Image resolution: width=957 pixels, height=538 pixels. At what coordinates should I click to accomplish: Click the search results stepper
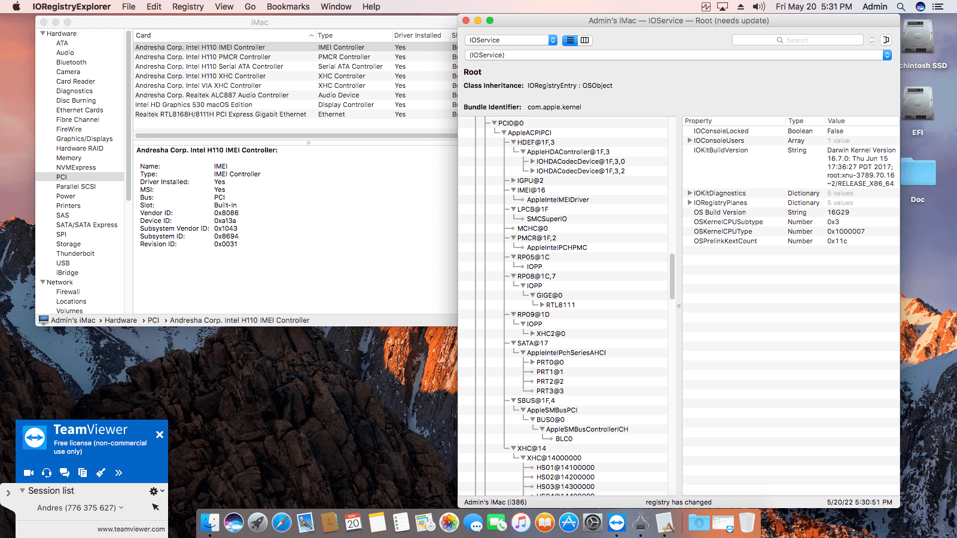[x=871, y=40]
